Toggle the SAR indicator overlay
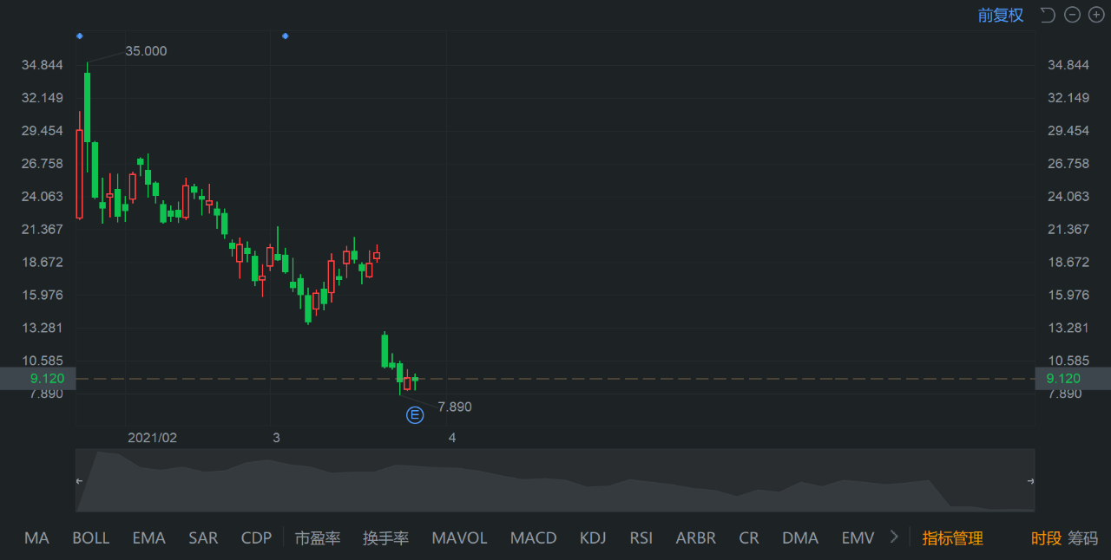The height and width of the screenshot is (560, 1111). coord(203,538)
